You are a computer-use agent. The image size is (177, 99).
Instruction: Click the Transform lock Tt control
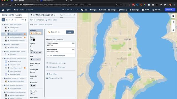click(x=33, y=85)
